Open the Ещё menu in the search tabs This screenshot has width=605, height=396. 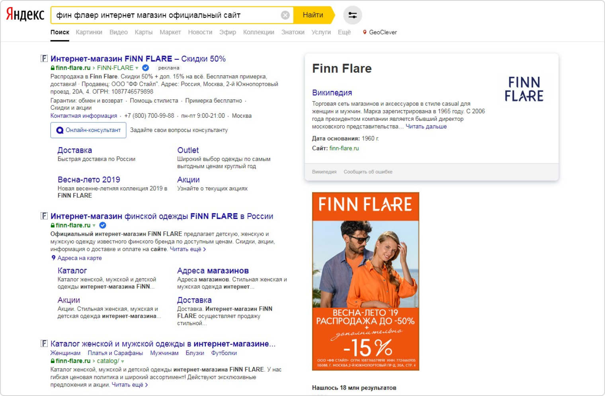click(x=344, y=32)
